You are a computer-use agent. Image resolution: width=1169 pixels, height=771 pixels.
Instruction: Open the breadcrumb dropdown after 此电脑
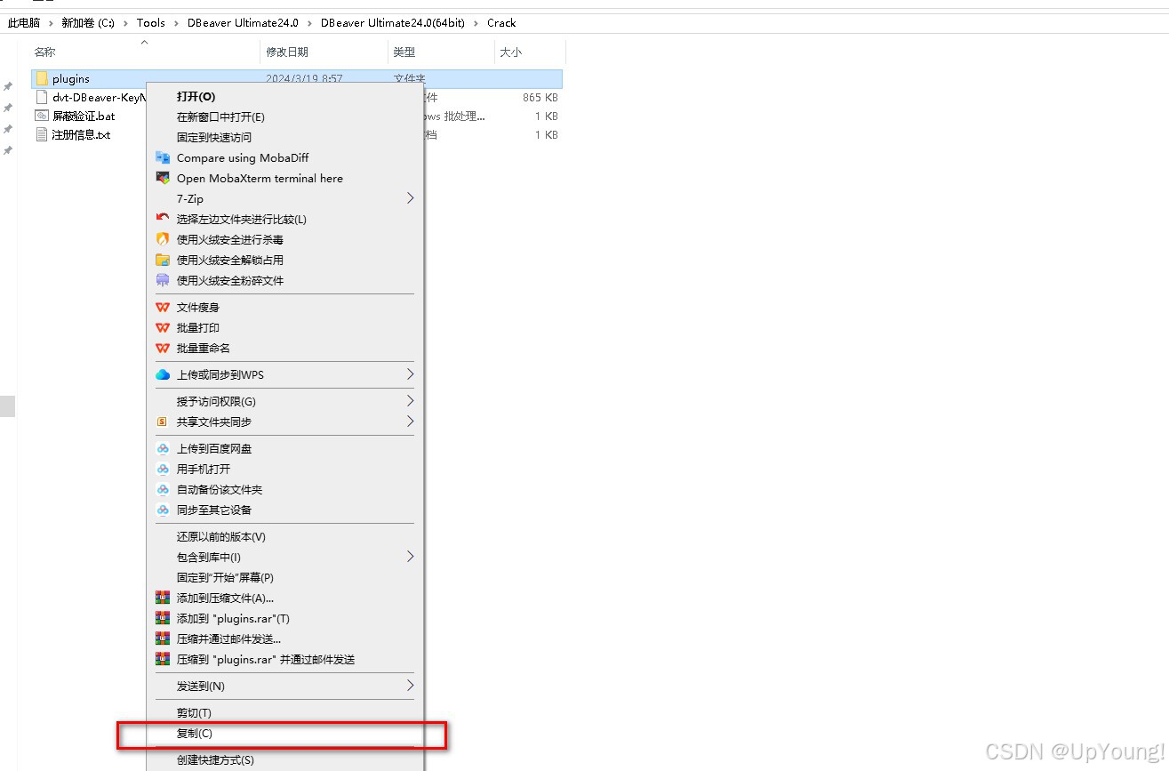[x=51, y=23]
